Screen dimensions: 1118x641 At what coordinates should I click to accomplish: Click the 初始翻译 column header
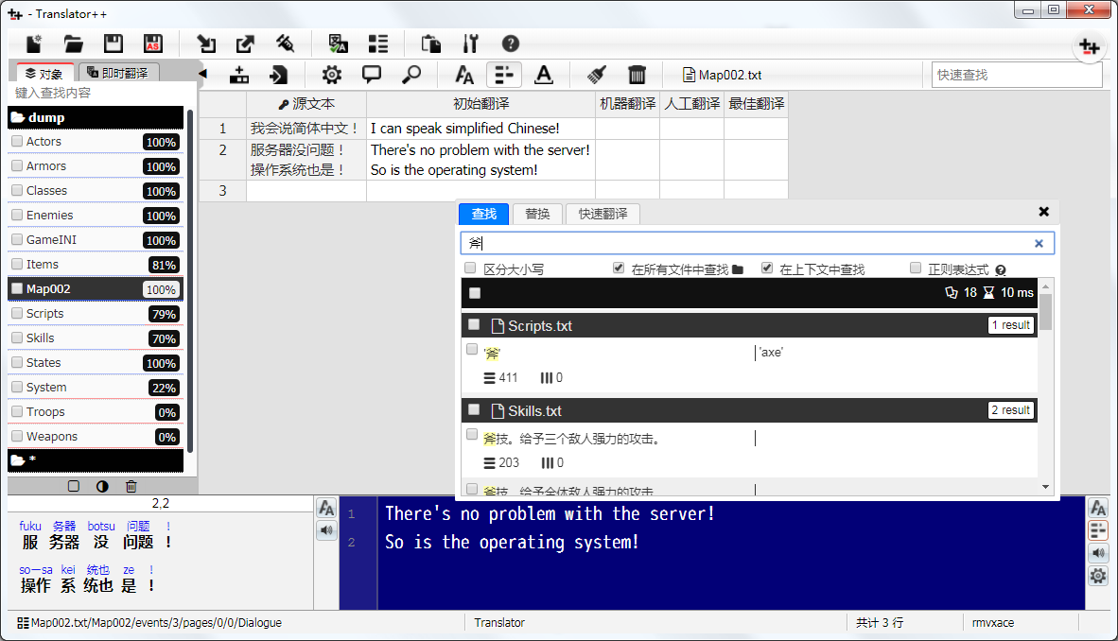pos(481,104)
